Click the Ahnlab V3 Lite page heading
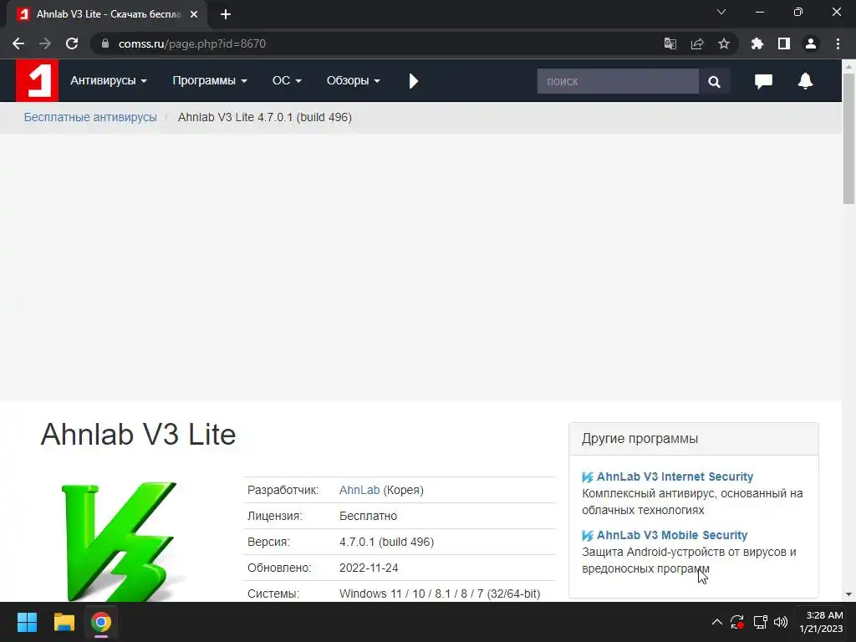The height and width of the screenshot is (642, 856). pos(138,435)
